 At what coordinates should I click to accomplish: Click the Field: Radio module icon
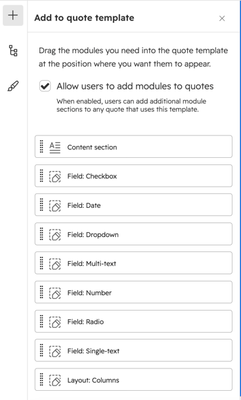coord(55,322)
